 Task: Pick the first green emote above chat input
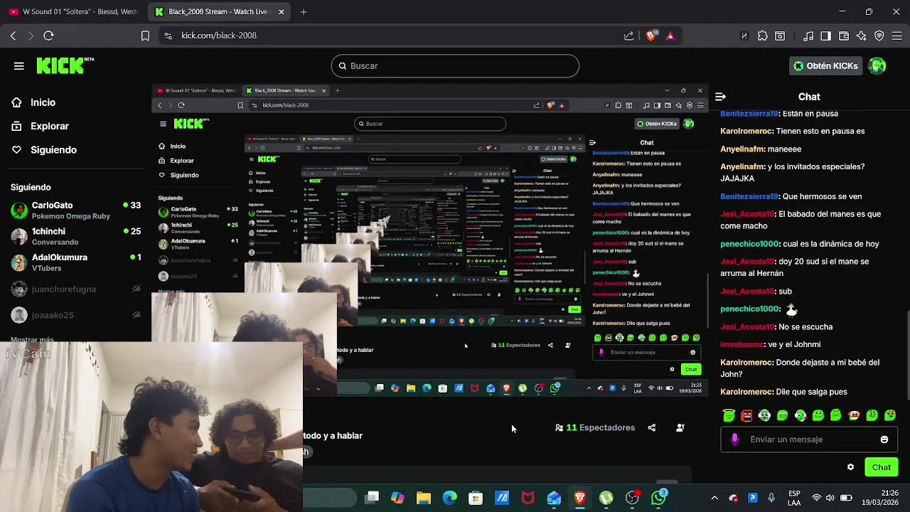[x=729, y=415]
